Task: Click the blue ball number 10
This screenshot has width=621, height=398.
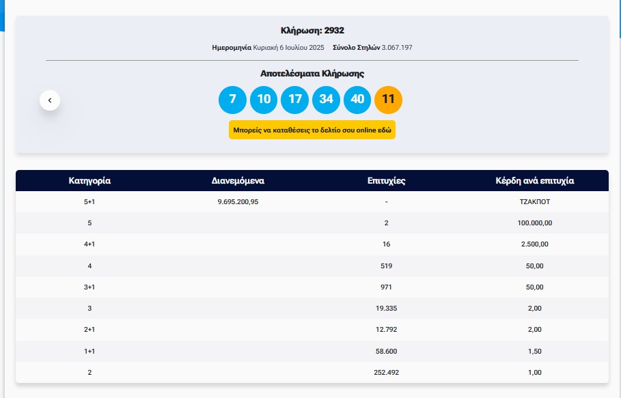Action: 264,100
